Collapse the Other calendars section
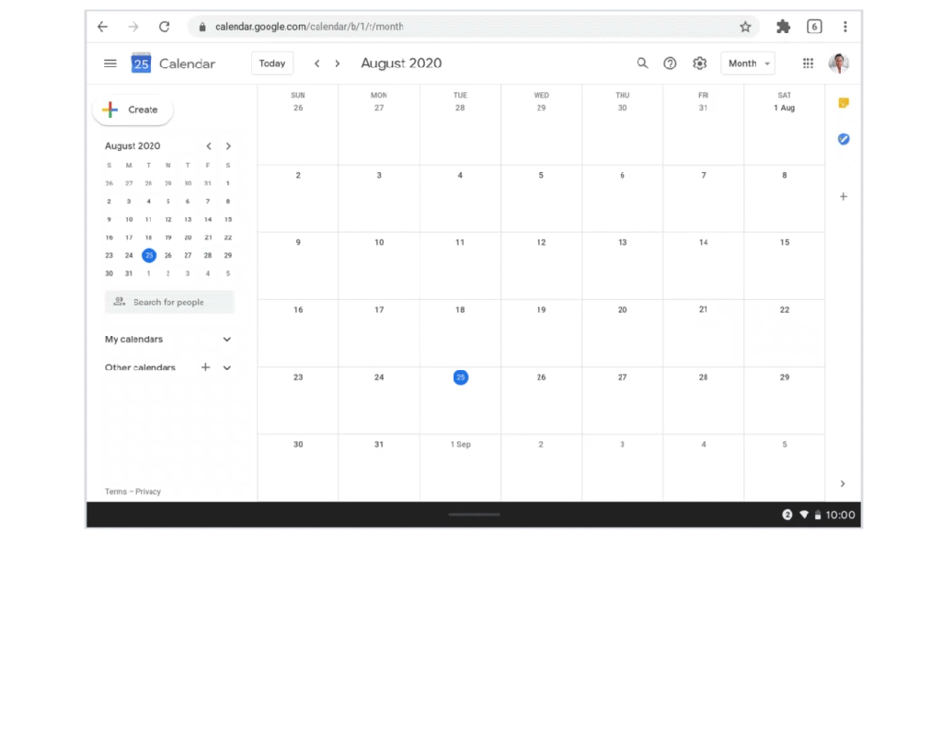The image size is (942, 741). (227, 368)
